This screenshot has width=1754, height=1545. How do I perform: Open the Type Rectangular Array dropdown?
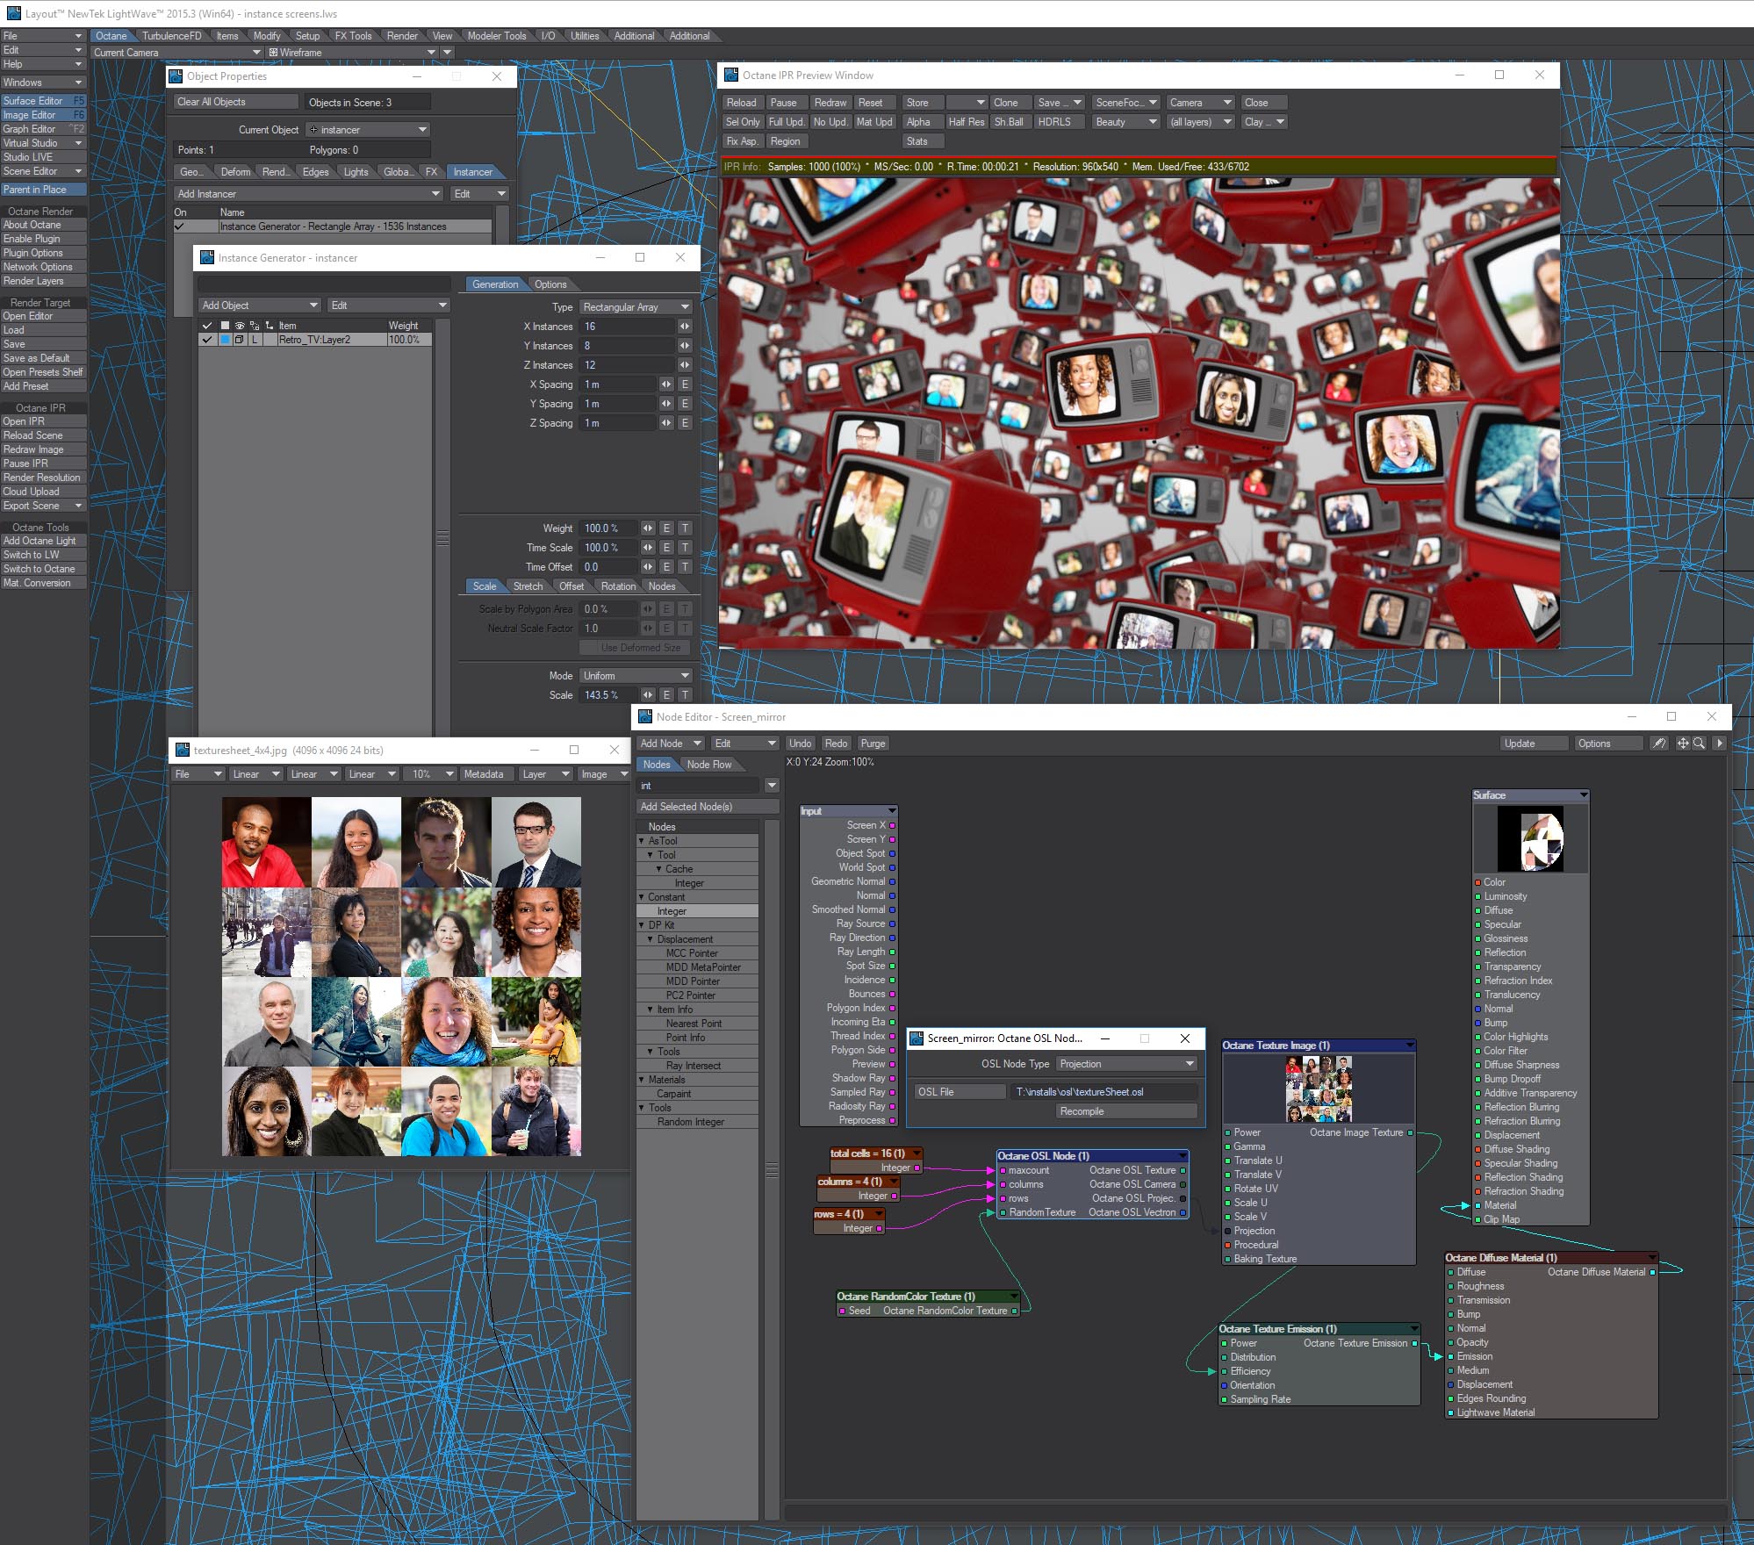(636, 307)
